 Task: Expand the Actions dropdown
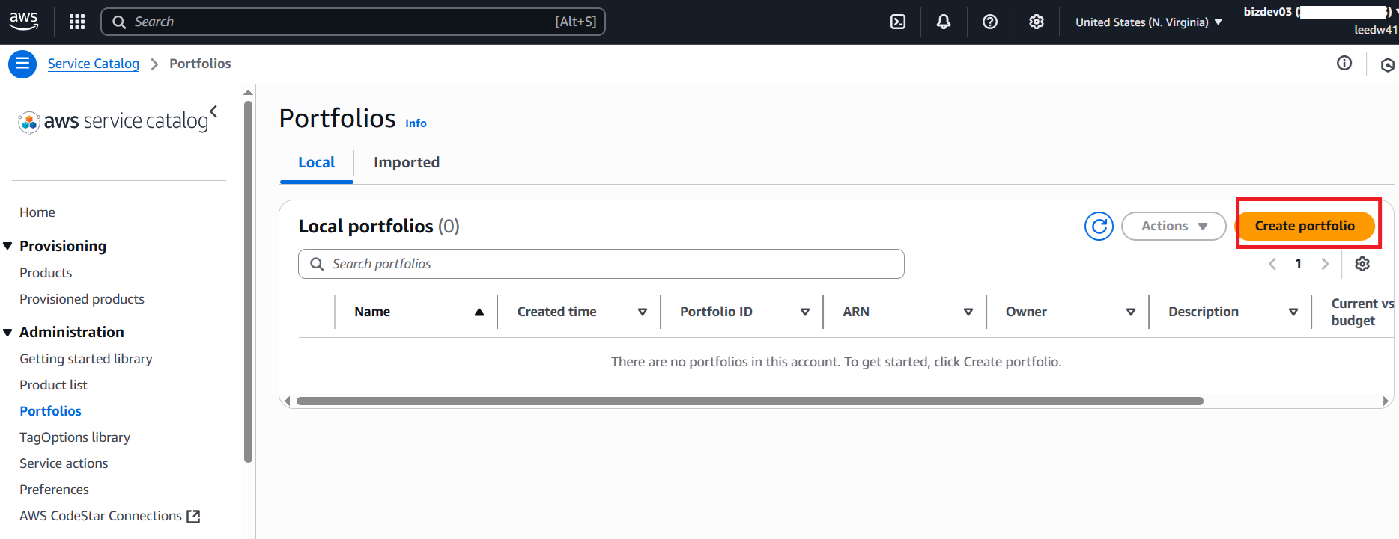click(1174, 226)
